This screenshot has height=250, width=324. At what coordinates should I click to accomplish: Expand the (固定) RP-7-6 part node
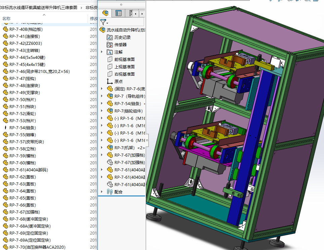point(102,89)
